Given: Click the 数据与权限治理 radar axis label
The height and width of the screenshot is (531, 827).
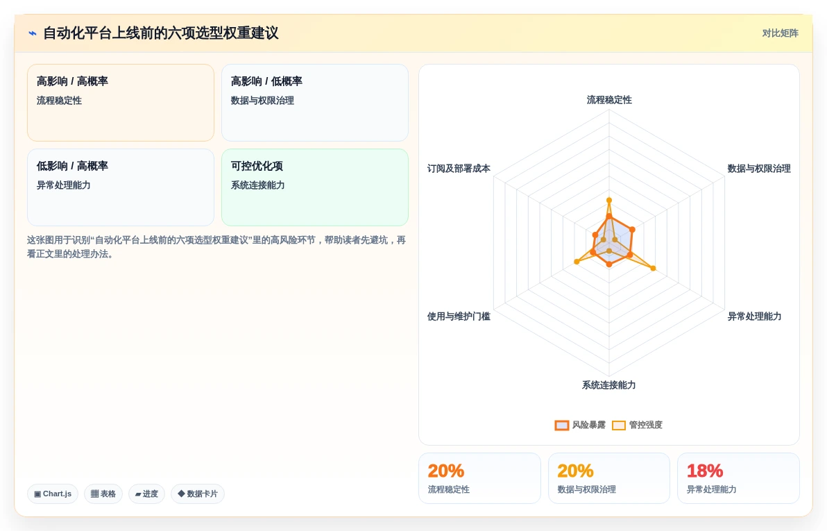Looking at the screenshot, I should click(759, 169).
